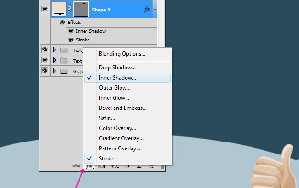This screenshot has height=188, width=299.
Task: Click the folder icon of Grap group
Action: [63, 71]
